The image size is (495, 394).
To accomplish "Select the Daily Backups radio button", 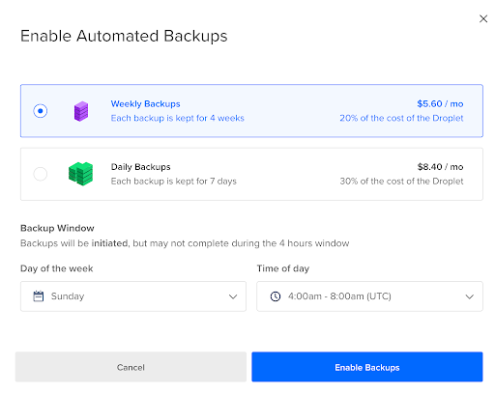I will click(x=41, y=174).
